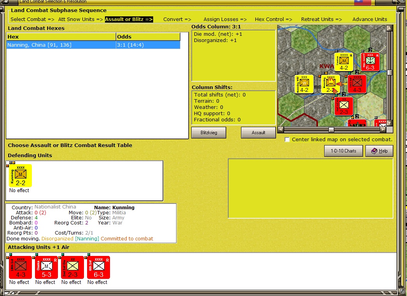Click the 'Disorganized: +1' modifier line
This screenshot has width=407, height=296.
click(x=215, y=40)
